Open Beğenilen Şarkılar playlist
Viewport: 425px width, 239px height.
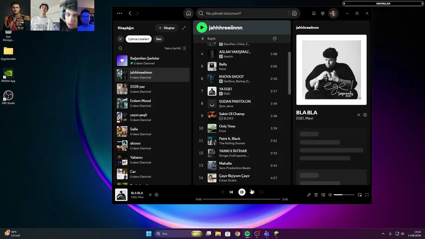tap(152, 61)
